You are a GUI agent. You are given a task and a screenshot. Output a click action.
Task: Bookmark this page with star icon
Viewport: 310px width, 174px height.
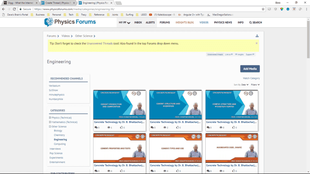(263, 9)
